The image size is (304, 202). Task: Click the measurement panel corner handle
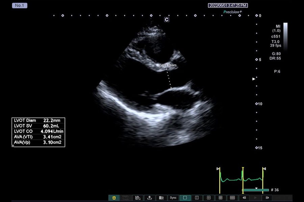tap(13, 146)
